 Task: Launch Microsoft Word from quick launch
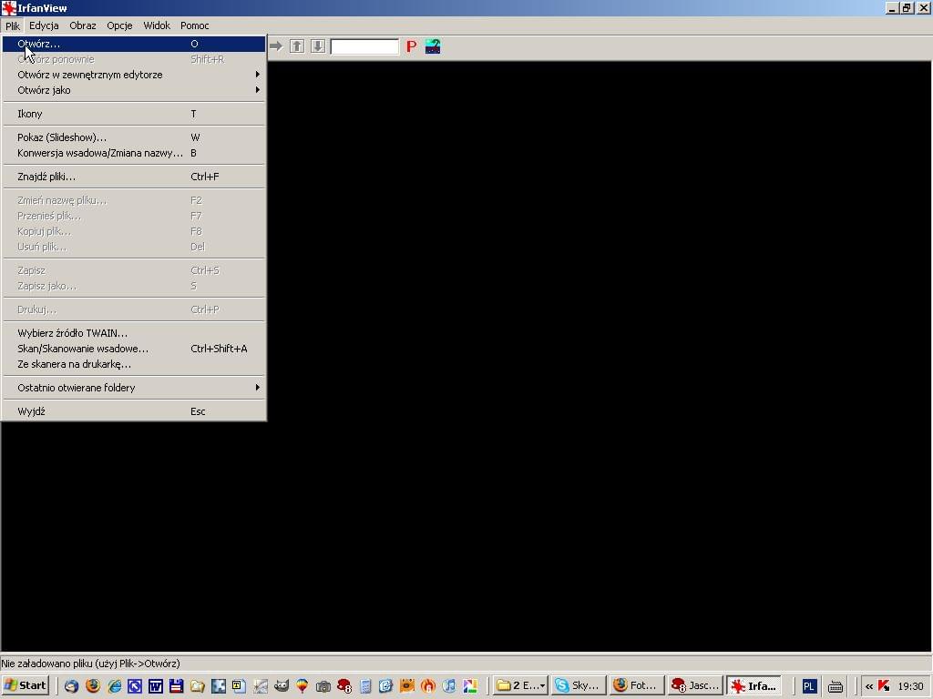click(x=155, y=686)
